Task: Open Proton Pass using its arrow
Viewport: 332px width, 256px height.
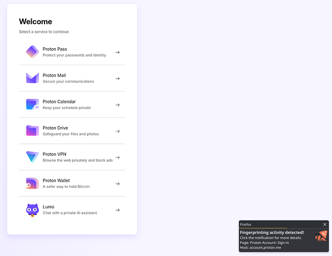Action: (118, 52)
